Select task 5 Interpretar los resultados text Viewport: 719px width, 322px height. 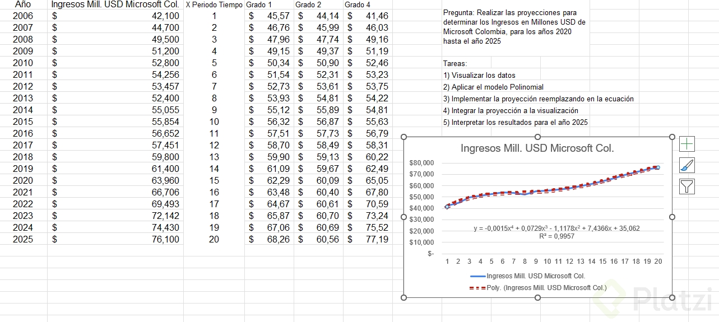click(x=515, y=122)
